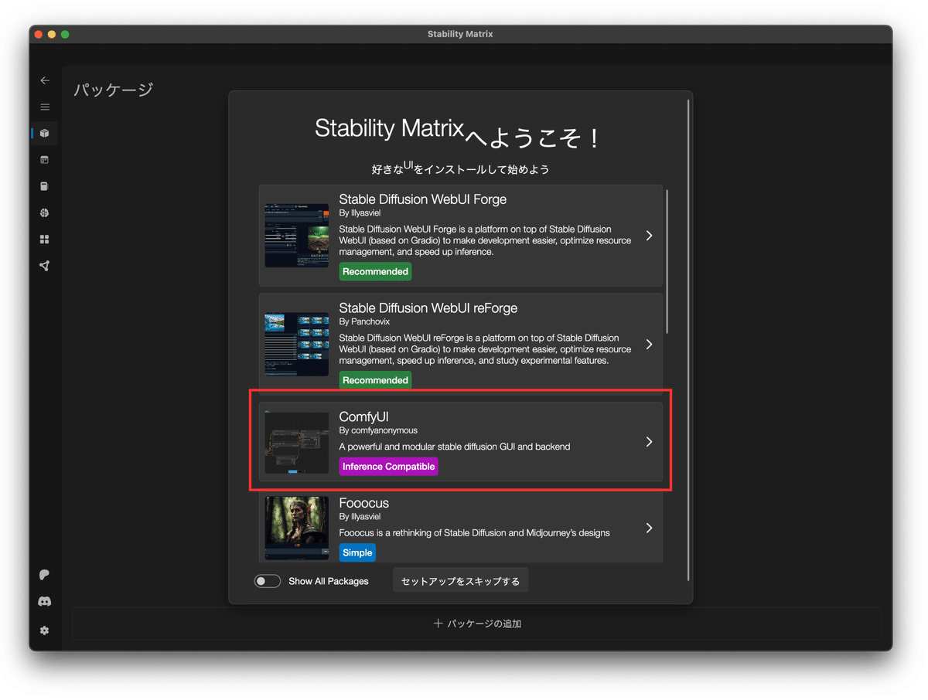The height and width of the screenshot is (700, 928).
Task: Open the four-square grid icon in sidebar
Action: (45, 240)
